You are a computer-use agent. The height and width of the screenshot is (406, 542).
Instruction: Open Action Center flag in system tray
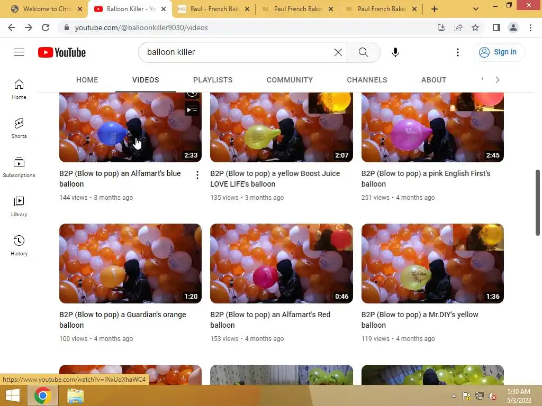pos(467,396)
